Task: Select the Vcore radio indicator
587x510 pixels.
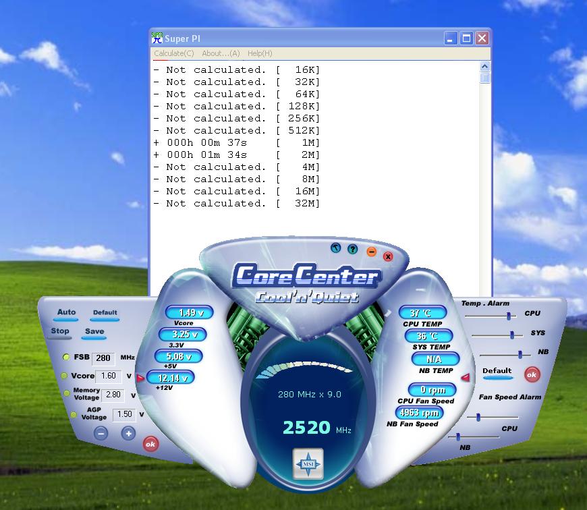Action: [64, 376]
